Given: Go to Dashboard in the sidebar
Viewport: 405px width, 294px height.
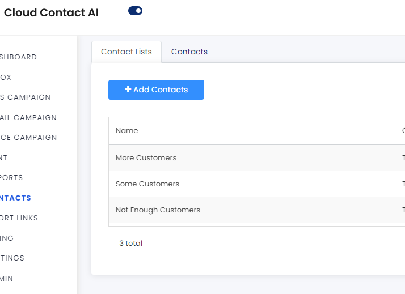Looking at the screenshot, I should 18,57.
